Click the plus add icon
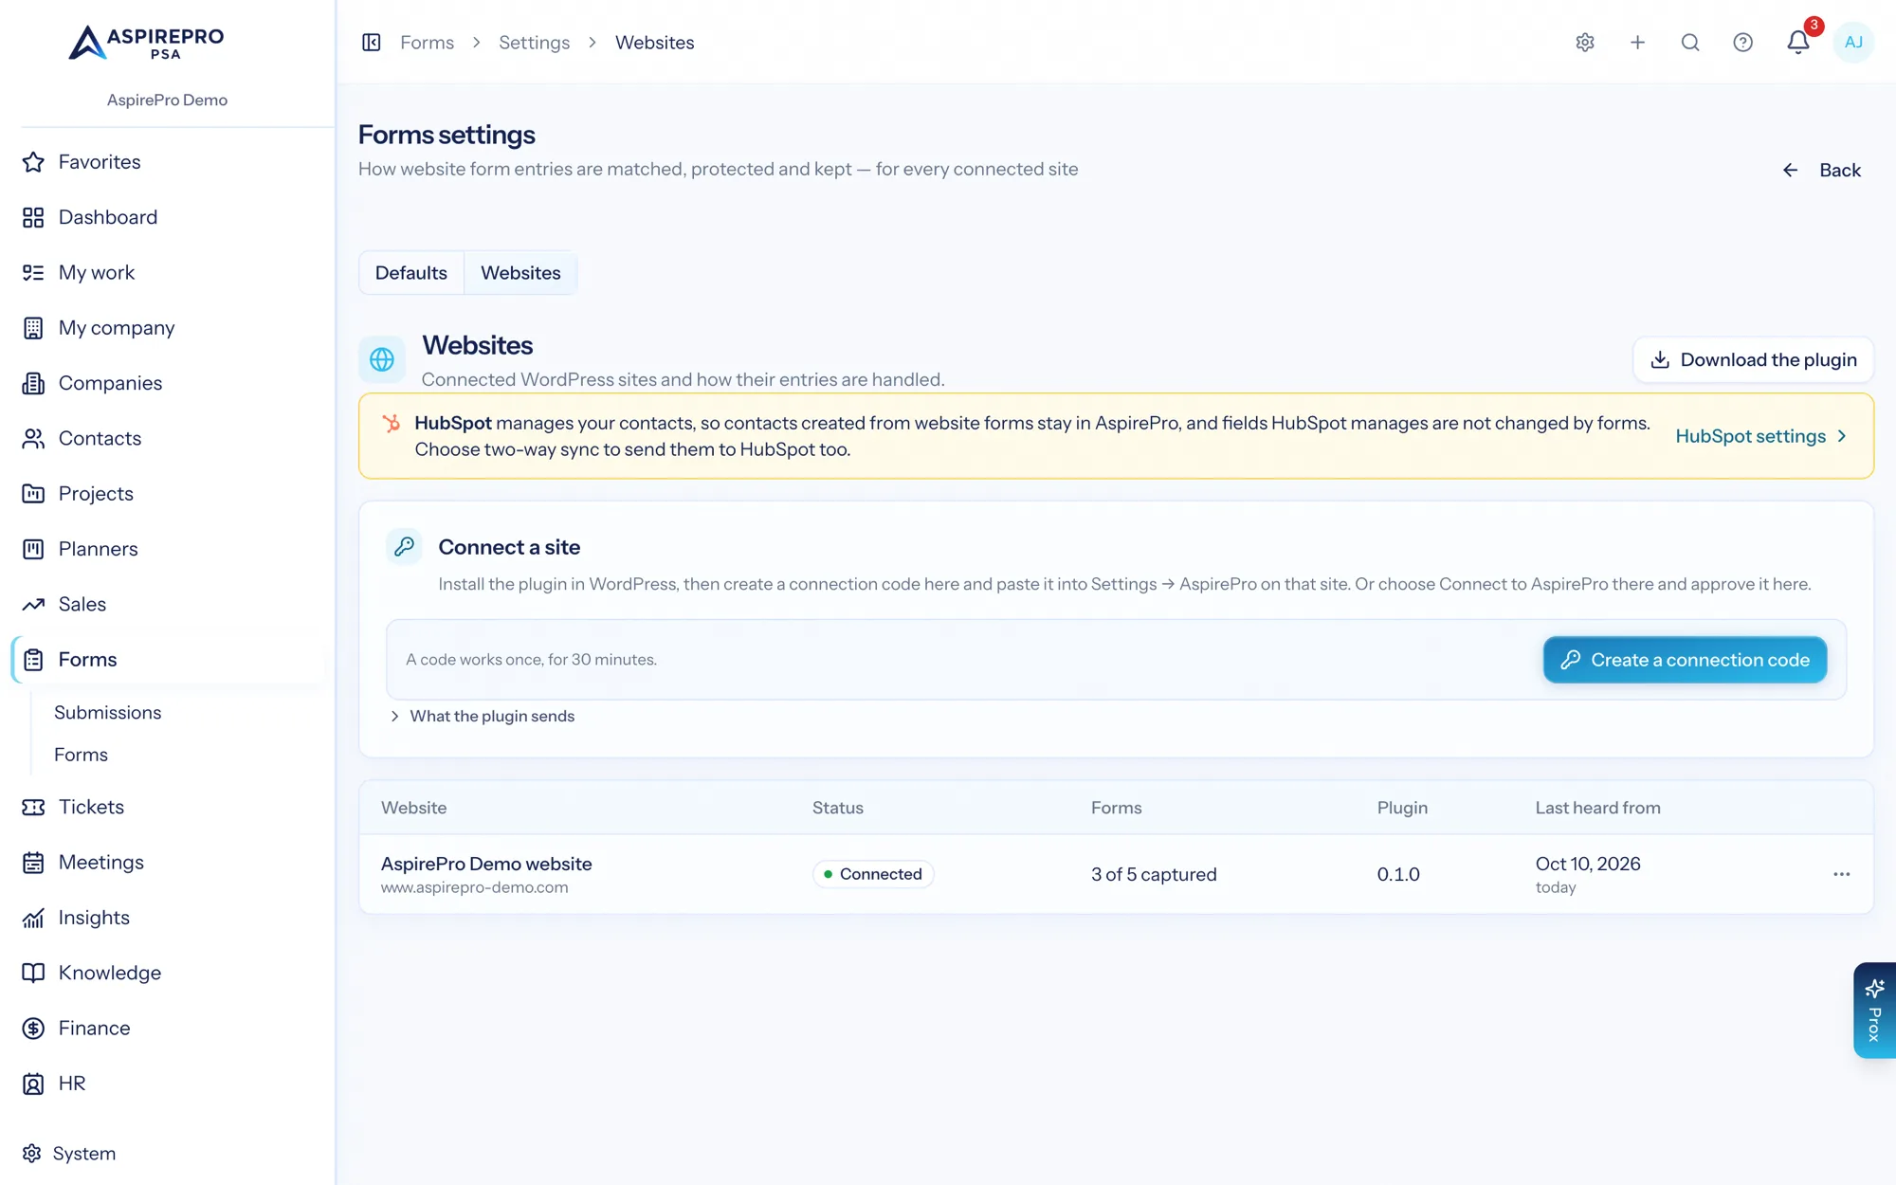 1637,43
